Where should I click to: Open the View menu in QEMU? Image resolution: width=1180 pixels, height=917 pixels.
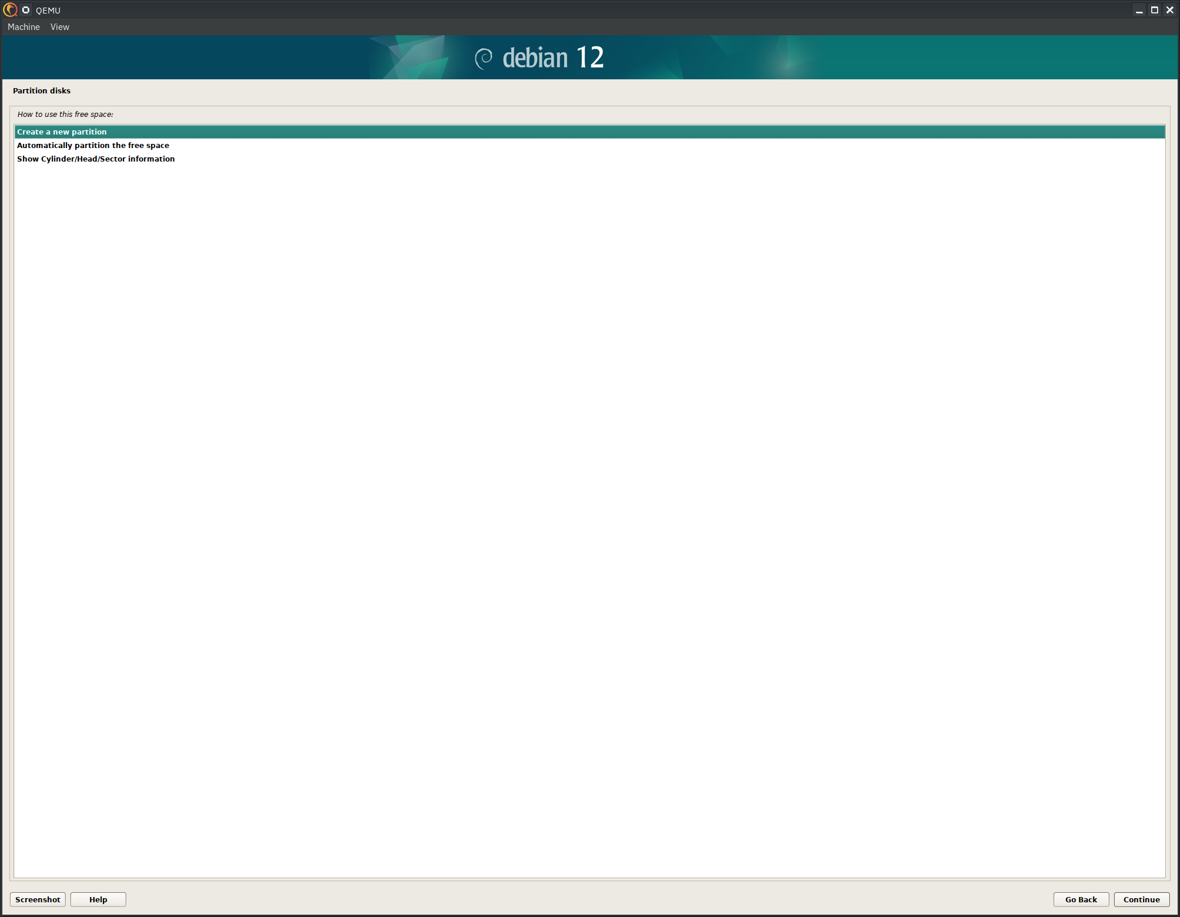(60, 27)
